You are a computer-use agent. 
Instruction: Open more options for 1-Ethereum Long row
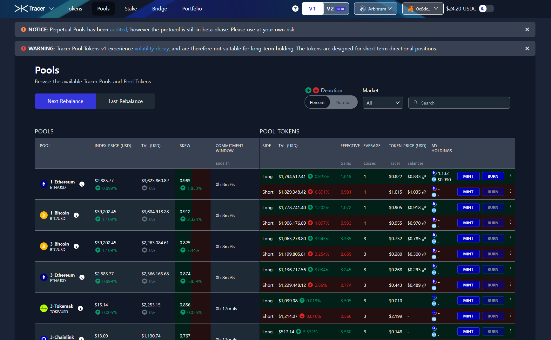510,176
